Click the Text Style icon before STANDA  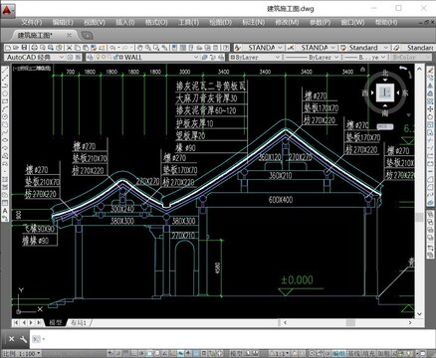click(238, 48)
